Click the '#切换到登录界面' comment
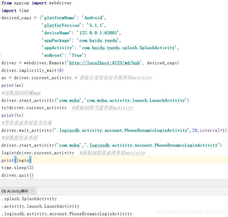 (20, 138)
